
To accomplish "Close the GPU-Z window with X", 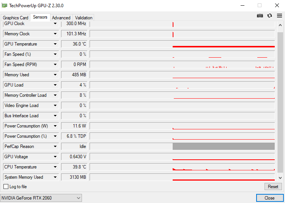I will (x=277, y=5).
